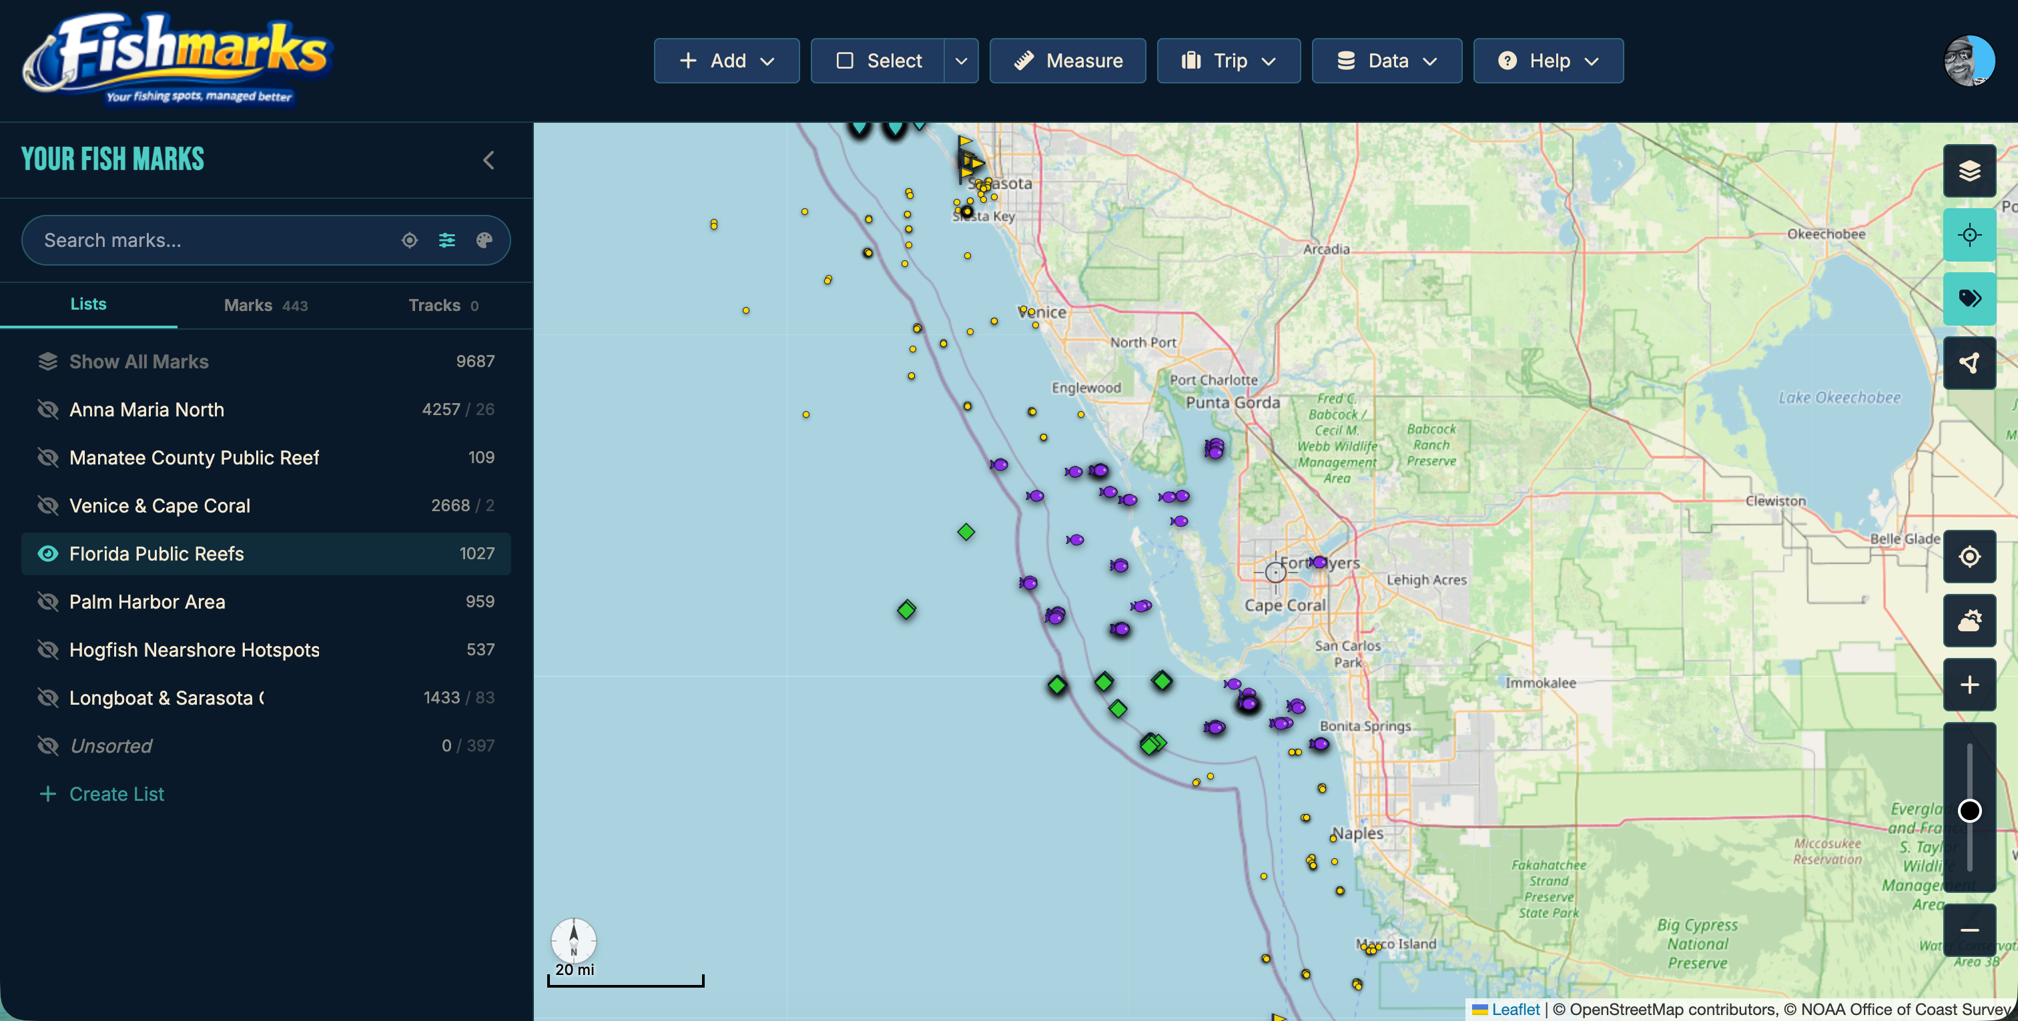
Task: Show the Hogfish Nearshore Hotspots list
Action: pyautogui.click(x=48, y=649)
